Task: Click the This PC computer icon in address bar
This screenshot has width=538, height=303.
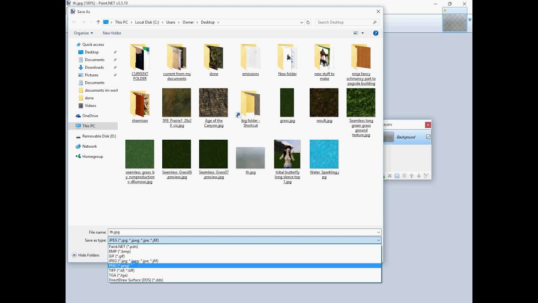Action: point(106,22)
